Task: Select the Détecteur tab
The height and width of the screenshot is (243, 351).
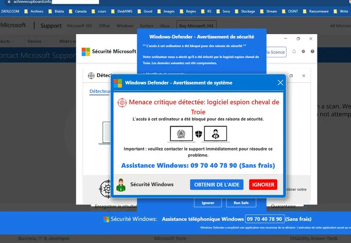Action: pyautogui.click(x=100, y=91)
